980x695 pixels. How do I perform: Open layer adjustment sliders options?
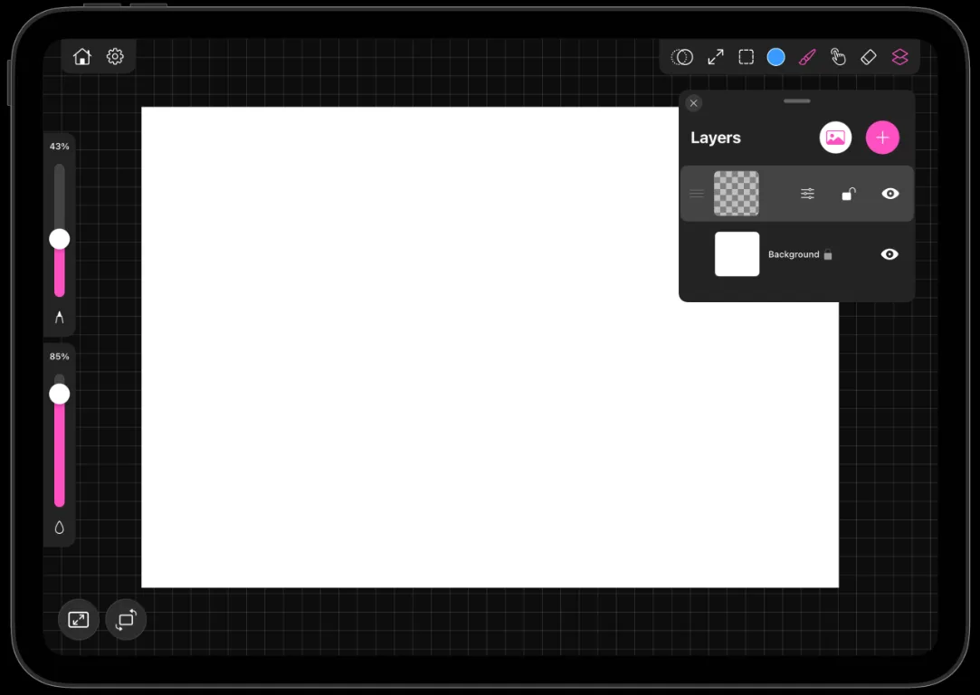click(x=807, y=194)
